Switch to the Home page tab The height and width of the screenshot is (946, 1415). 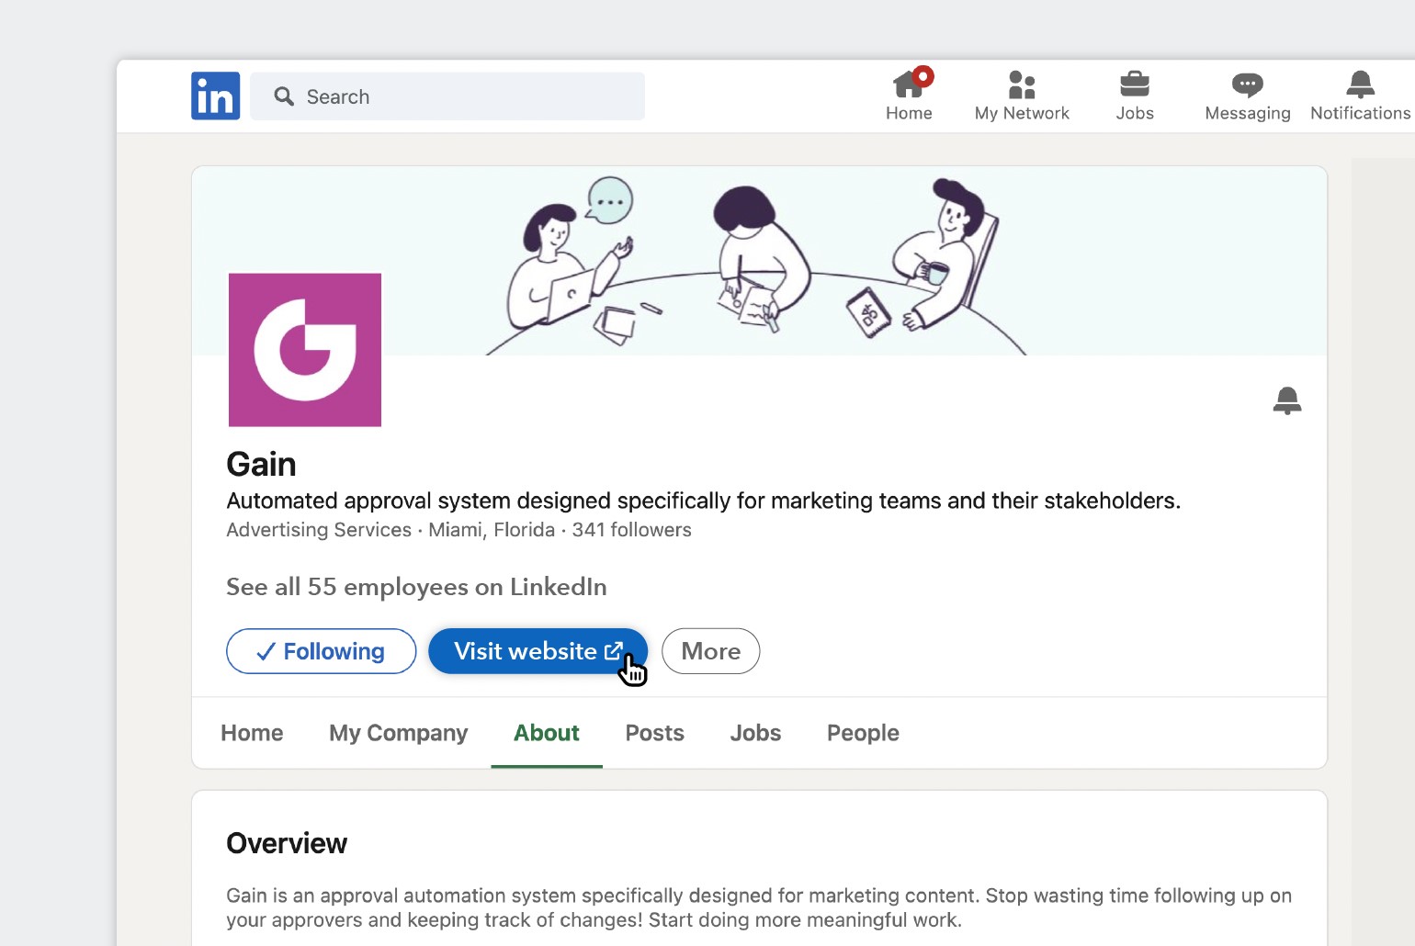pos(252,733)
